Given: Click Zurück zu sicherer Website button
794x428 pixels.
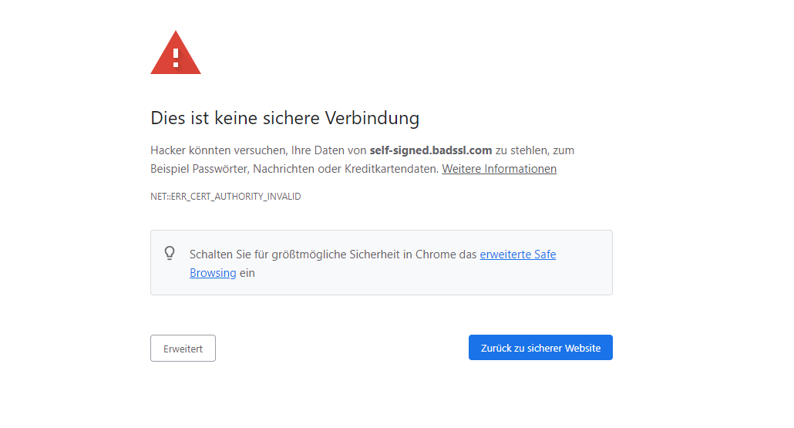Looking at the screenshot, I should (540, 348).
